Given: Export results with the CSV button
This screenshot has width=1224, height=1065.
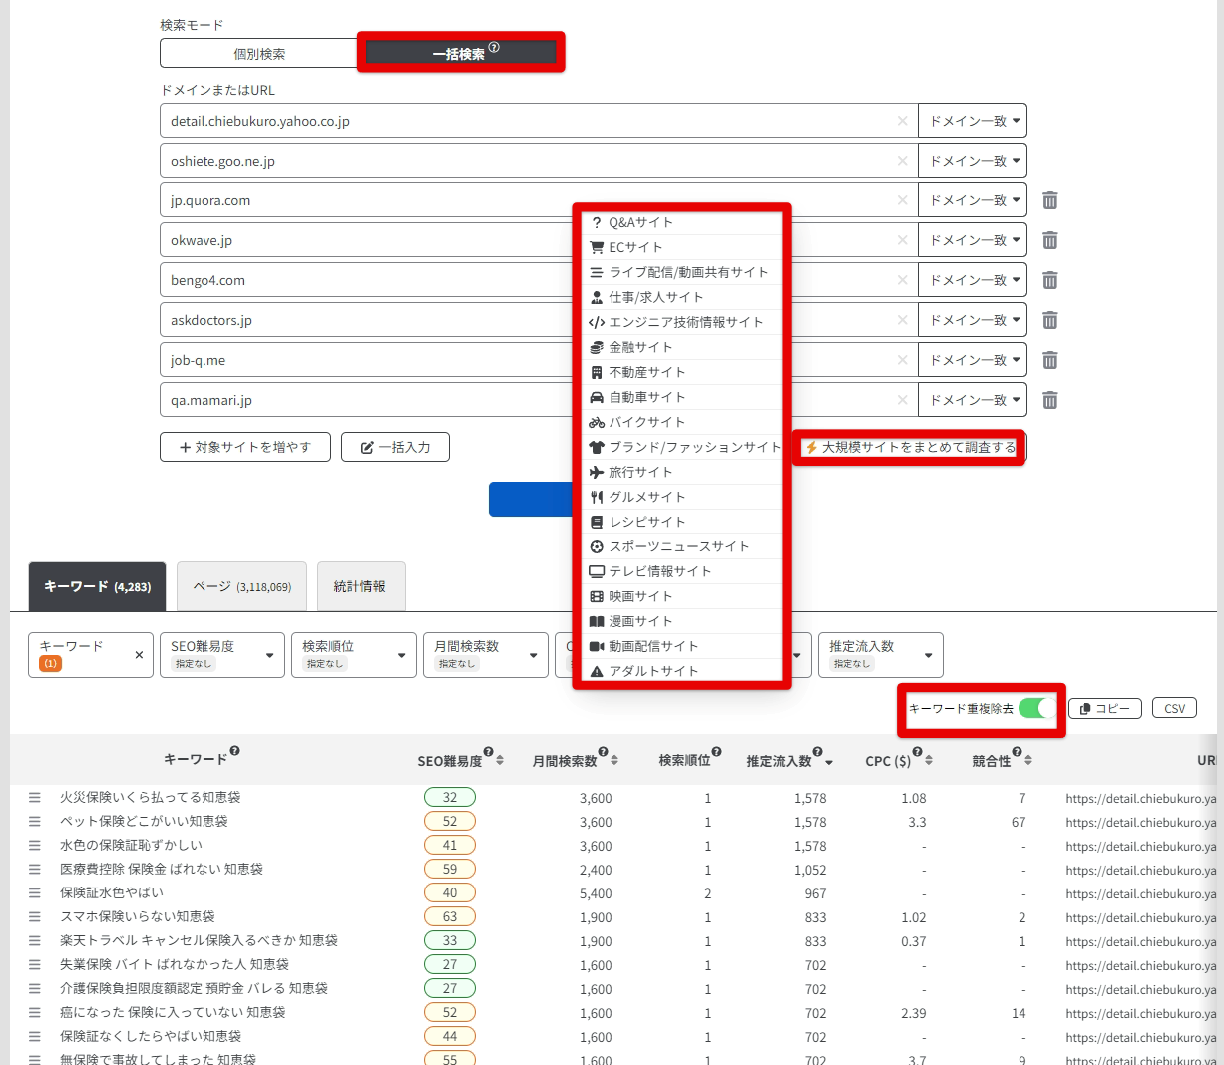Looking at the screenshot, I should [x=1174, y=708].
